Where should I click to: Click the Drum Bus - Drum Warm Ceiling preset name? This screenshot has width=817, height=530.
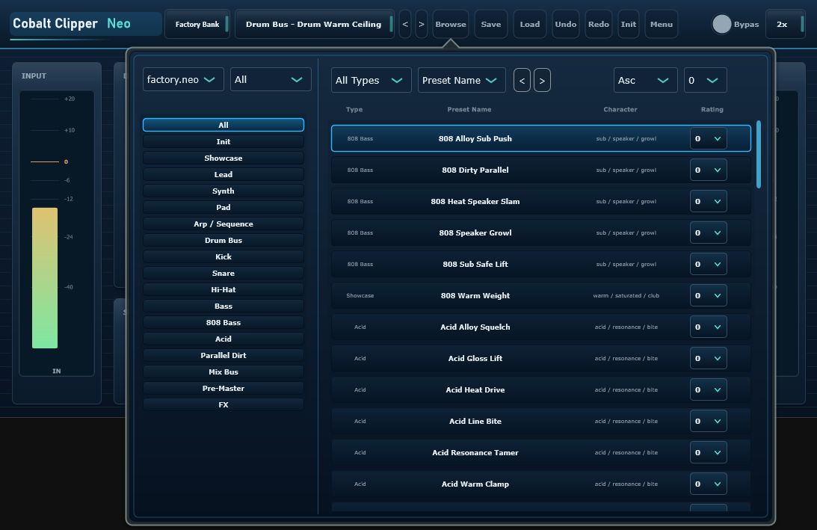coord(314,24)
